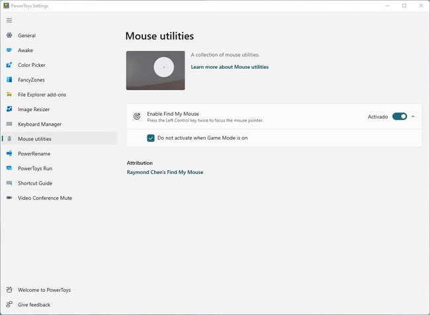
Task: Click the Keyboard Manager keyboard icon
Action: 9,124
